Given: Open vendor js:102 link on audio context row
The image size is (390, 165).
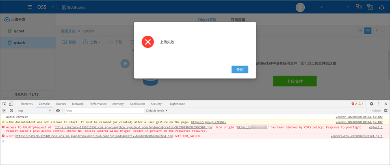Looking at the screenshot, I should pyautogui.click(x=359, y=117).
